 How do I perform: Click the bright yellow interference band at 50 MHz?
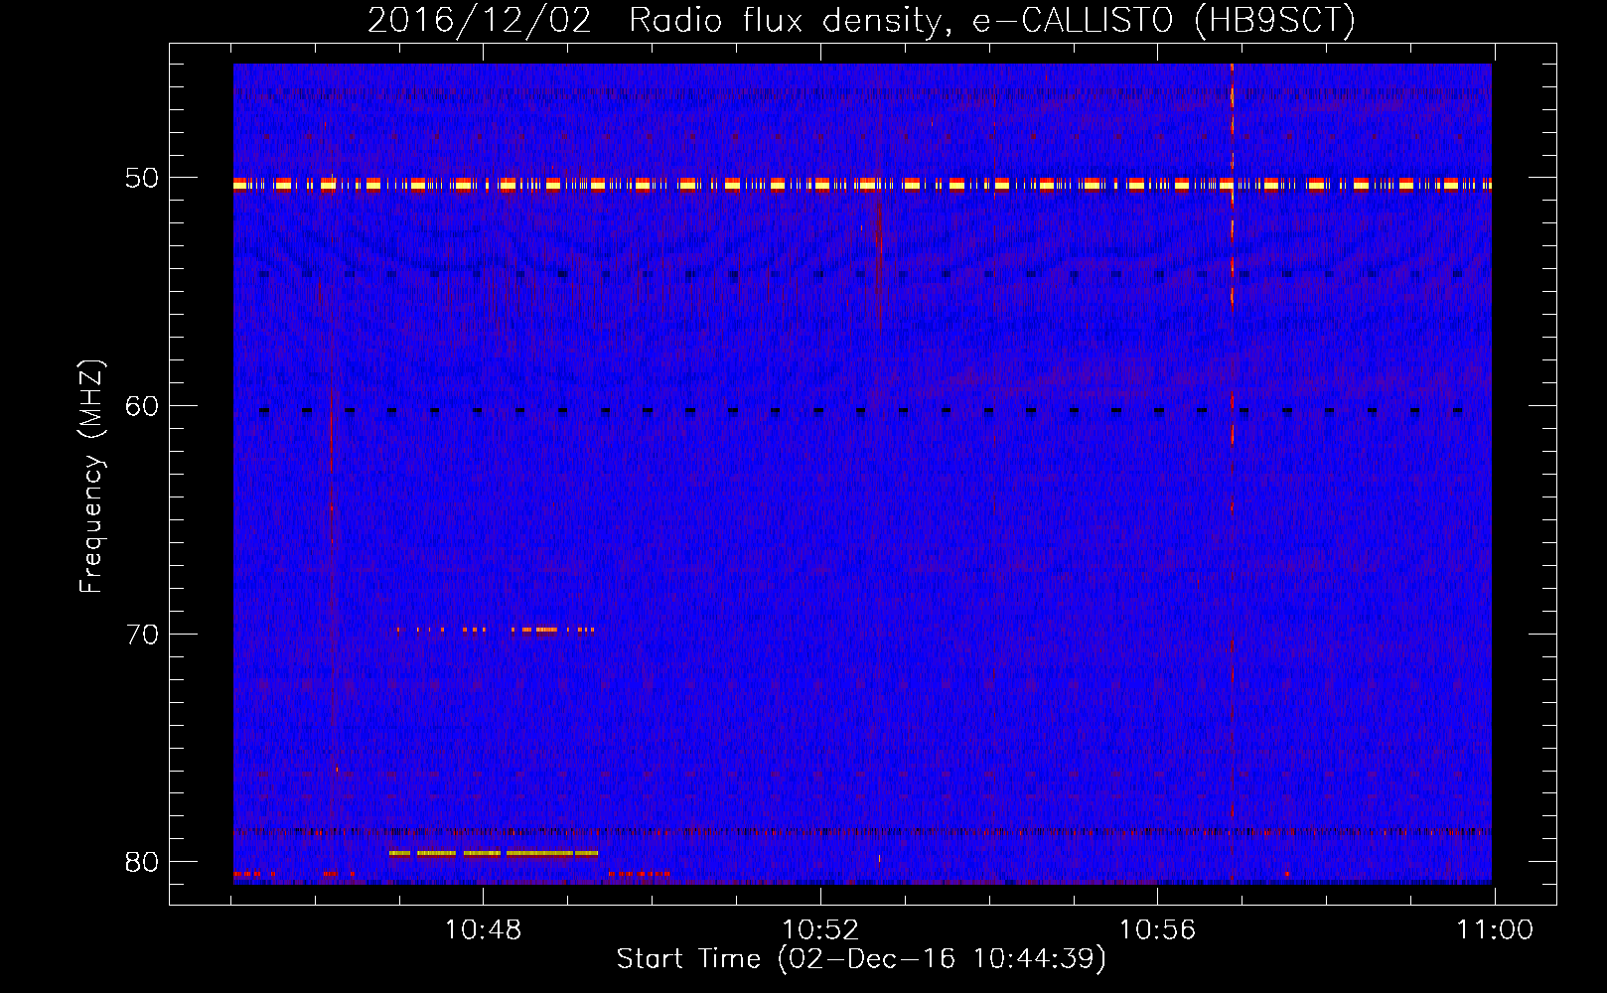862,184
